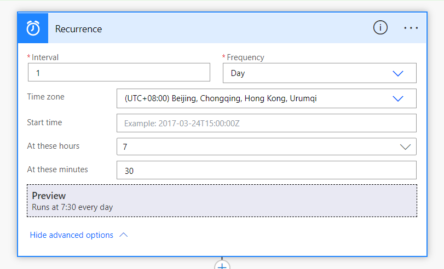Expand the At these hours arrow
Viewport: 444px width, 269px height.
tap(405, 147)
